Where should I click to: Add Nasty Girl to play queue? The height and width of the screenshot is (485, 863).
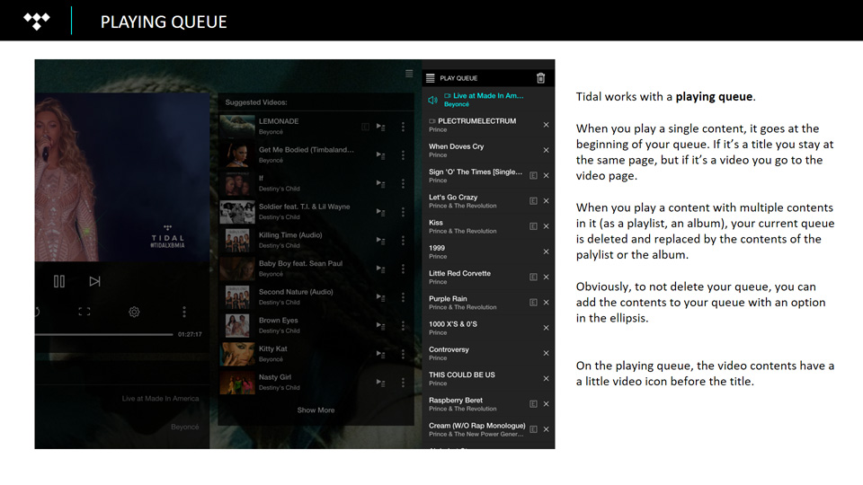pyautogui.click(x=380, y=383)
